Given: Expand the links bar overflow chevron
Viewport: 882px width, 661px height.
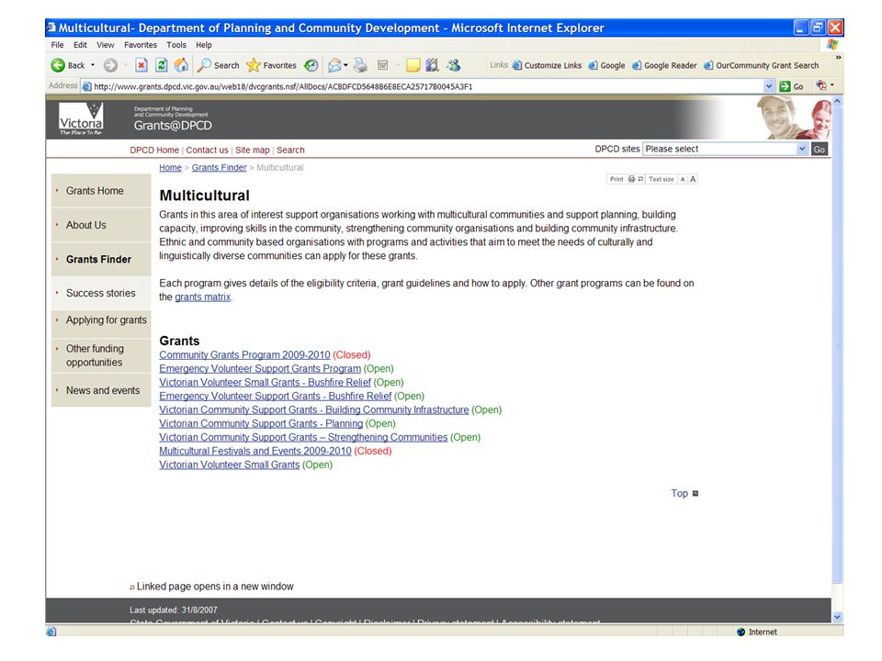Looking at the screenshot, I should 838,57.
